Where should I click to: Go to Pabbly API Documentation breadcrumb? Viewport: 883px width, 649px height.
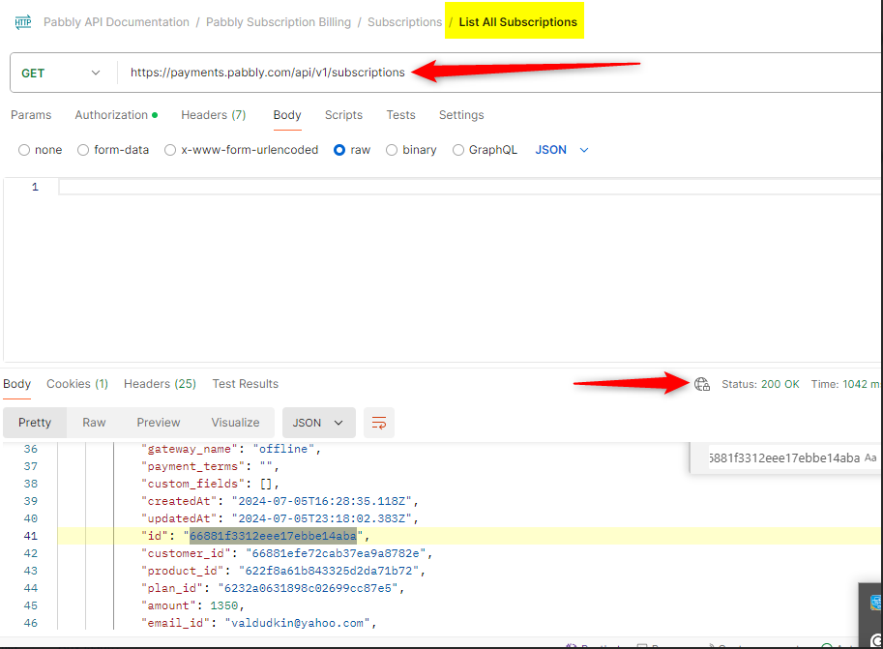pyautogui.click(x=117, y=22)
